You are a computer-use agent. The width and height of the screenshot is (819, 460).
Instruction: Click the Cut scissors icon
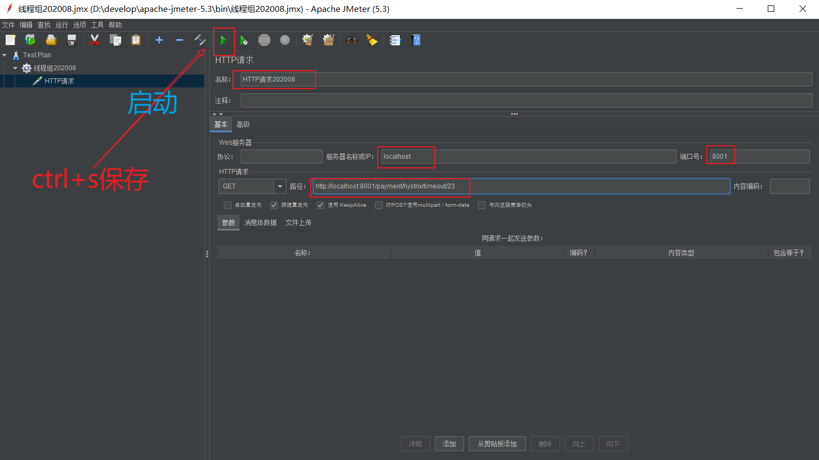[x=94, y=40]
